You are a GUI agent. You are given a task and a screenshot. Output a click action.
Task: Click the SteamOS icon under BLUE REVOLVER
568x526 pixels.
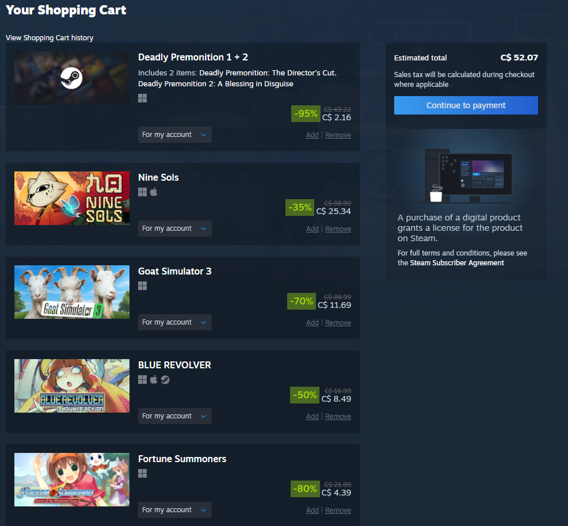[165, 380]
